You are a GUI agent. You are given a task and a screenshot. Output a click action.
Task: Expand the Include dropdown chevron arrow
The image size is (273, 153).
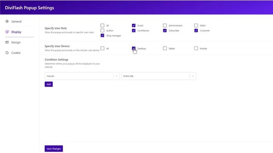coord(116,76)
